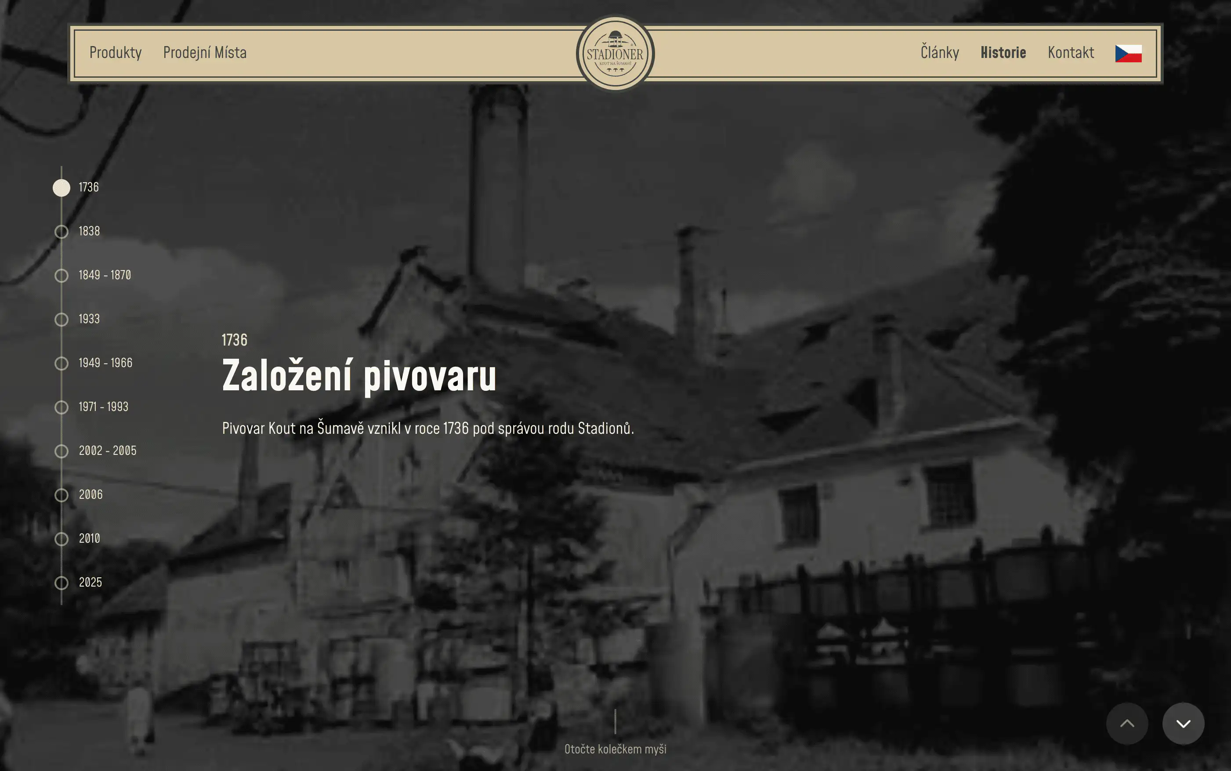1231x771 pixels.
Task: Jump to 1849 - 1870 timeline entry
Action: coord(105,275)
